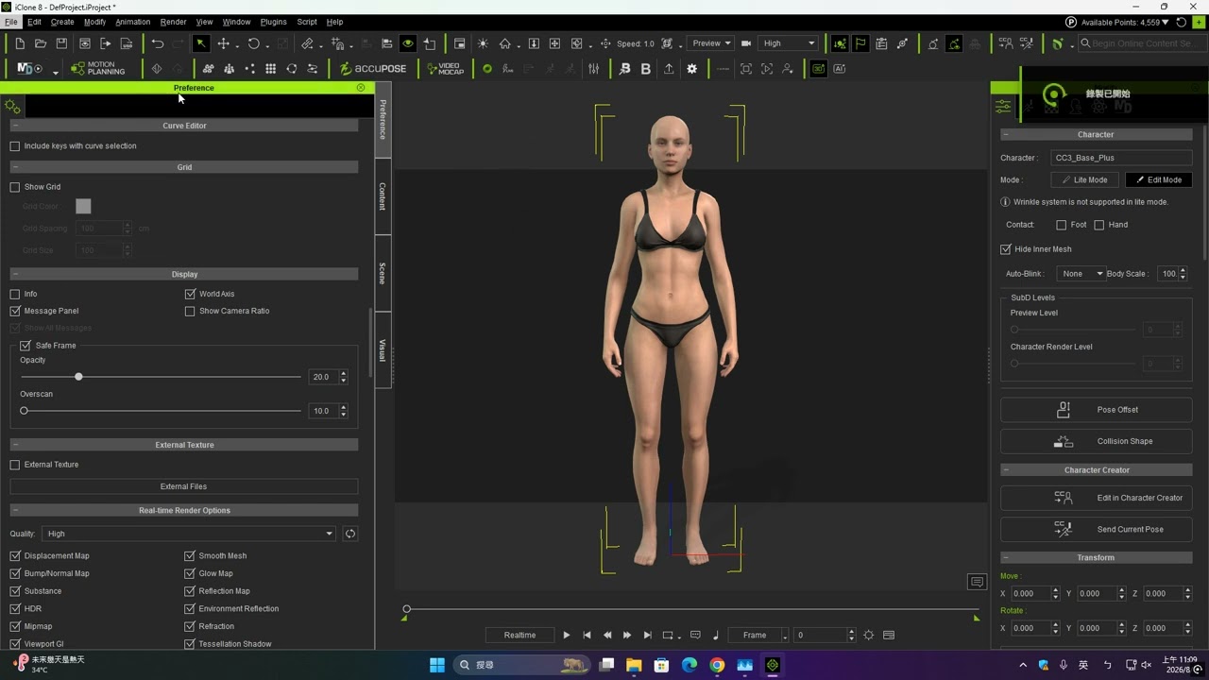The width and height of the screenshot is (1209, 680).
Task: Uncheck the World Axis checkbox
Action: [x=190, y=295]
